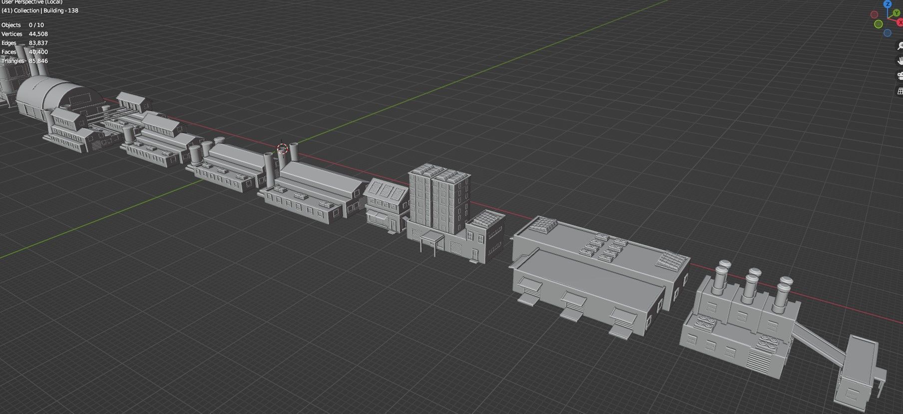The image size is (903, 414).
Task: Snap view to the negative X axis circle
Action: (874, 14)
